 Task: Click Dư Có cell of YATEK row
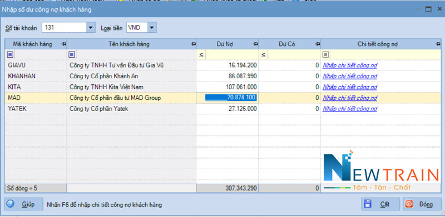[289, 109]
